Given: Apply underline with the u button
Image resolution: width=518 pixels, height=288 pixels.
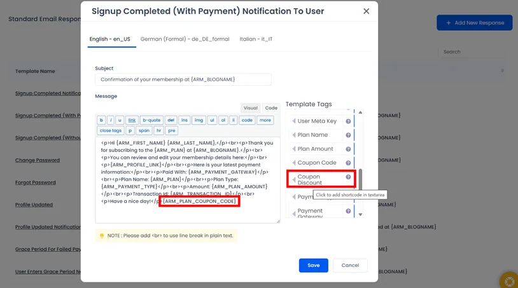Looking at the screenshot, I should coord(120,120).
